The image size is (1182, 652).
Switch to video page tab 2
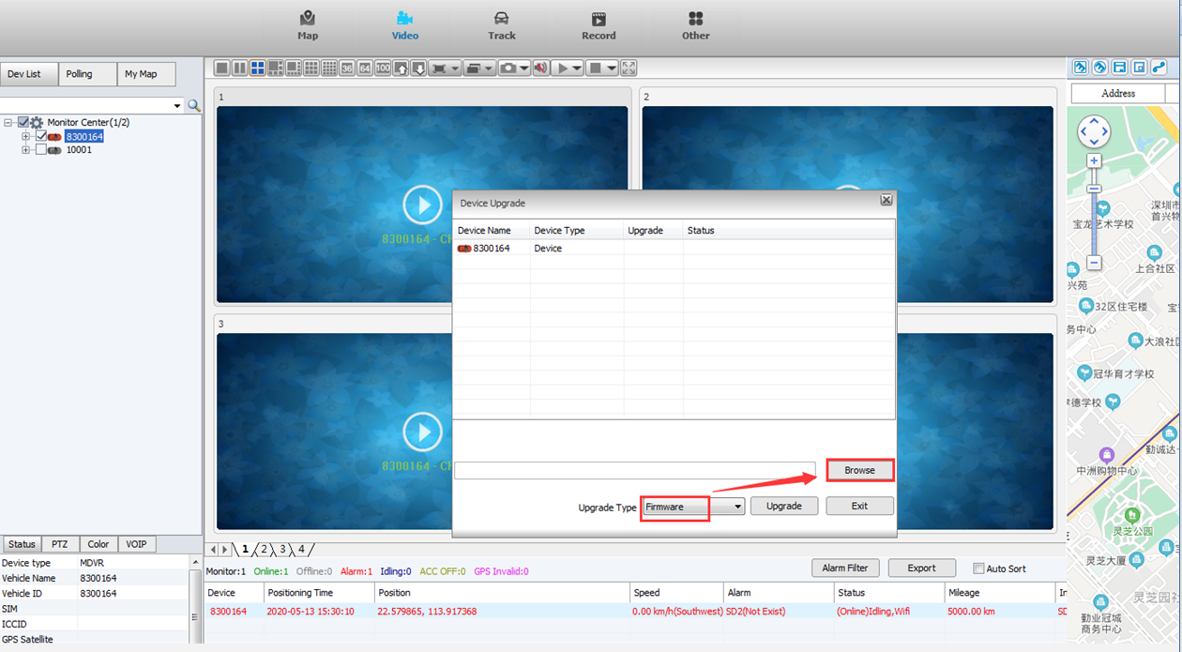coord(265,549)
